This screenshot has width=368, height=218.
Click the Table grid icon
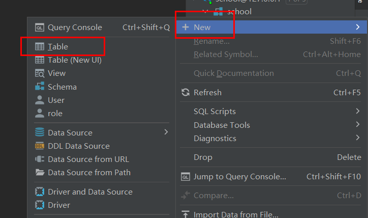pos(39,47)
